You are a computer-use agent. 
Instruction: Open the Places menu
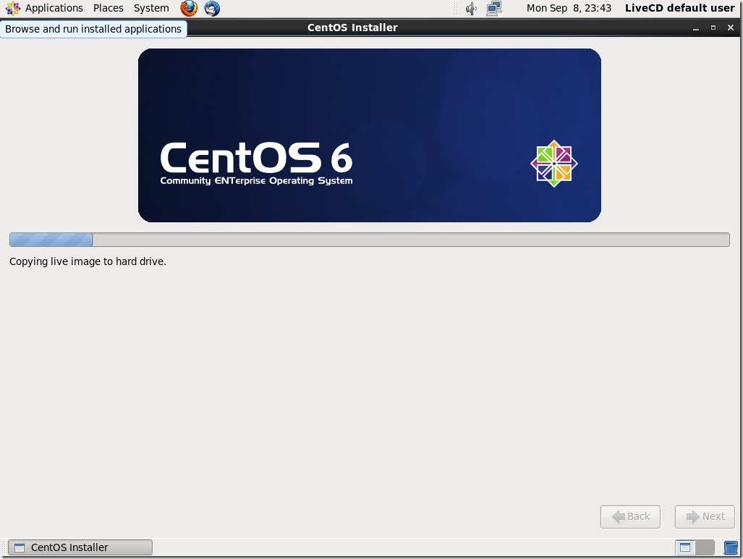(x=108, y=8)
